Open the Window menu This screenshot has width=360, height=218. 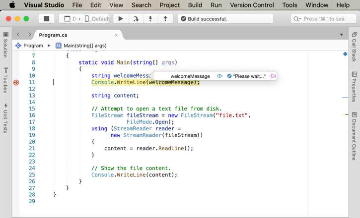(317, 5)
